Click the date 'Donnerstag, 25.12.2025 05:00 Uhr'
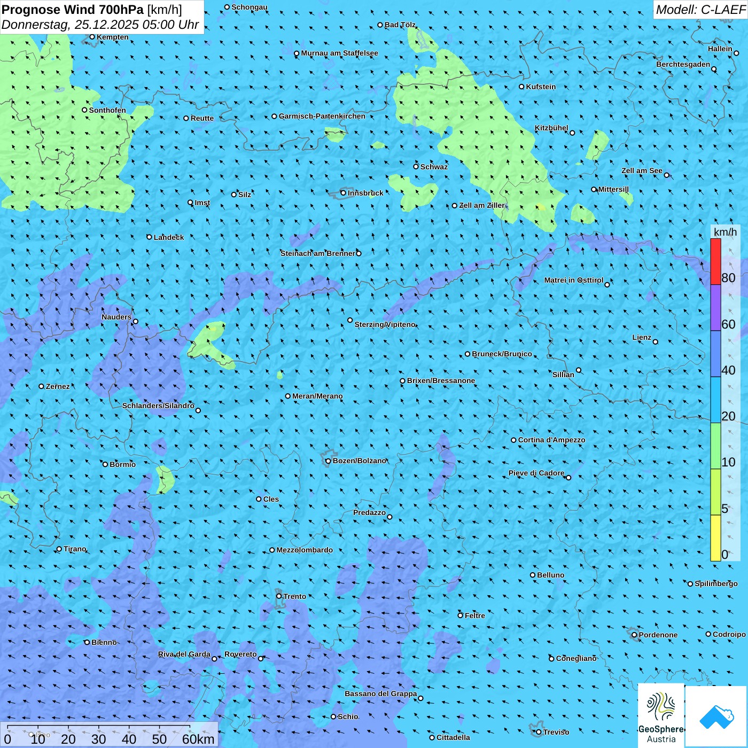 100,25
